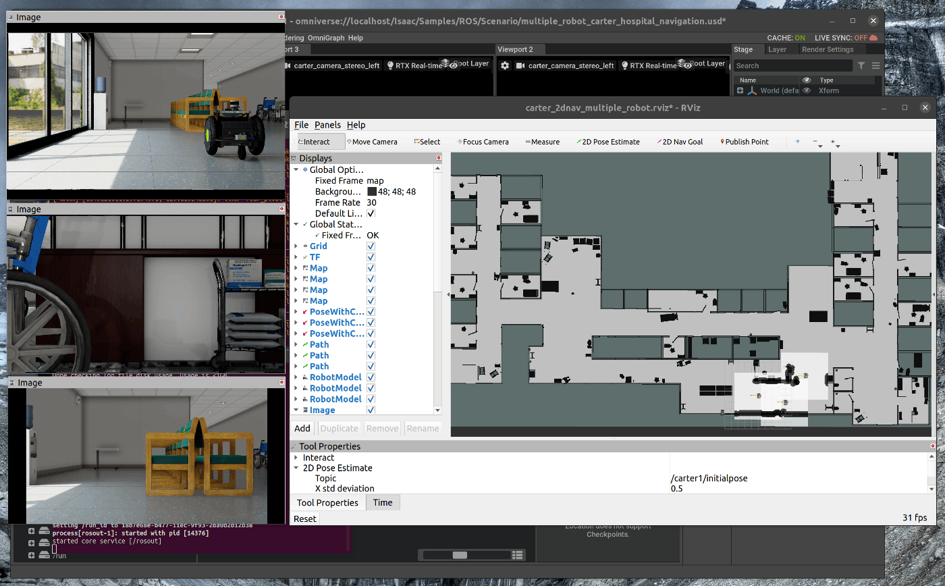Disable the TF display checkbox
The image size is (945, 586).
[371, 257]
